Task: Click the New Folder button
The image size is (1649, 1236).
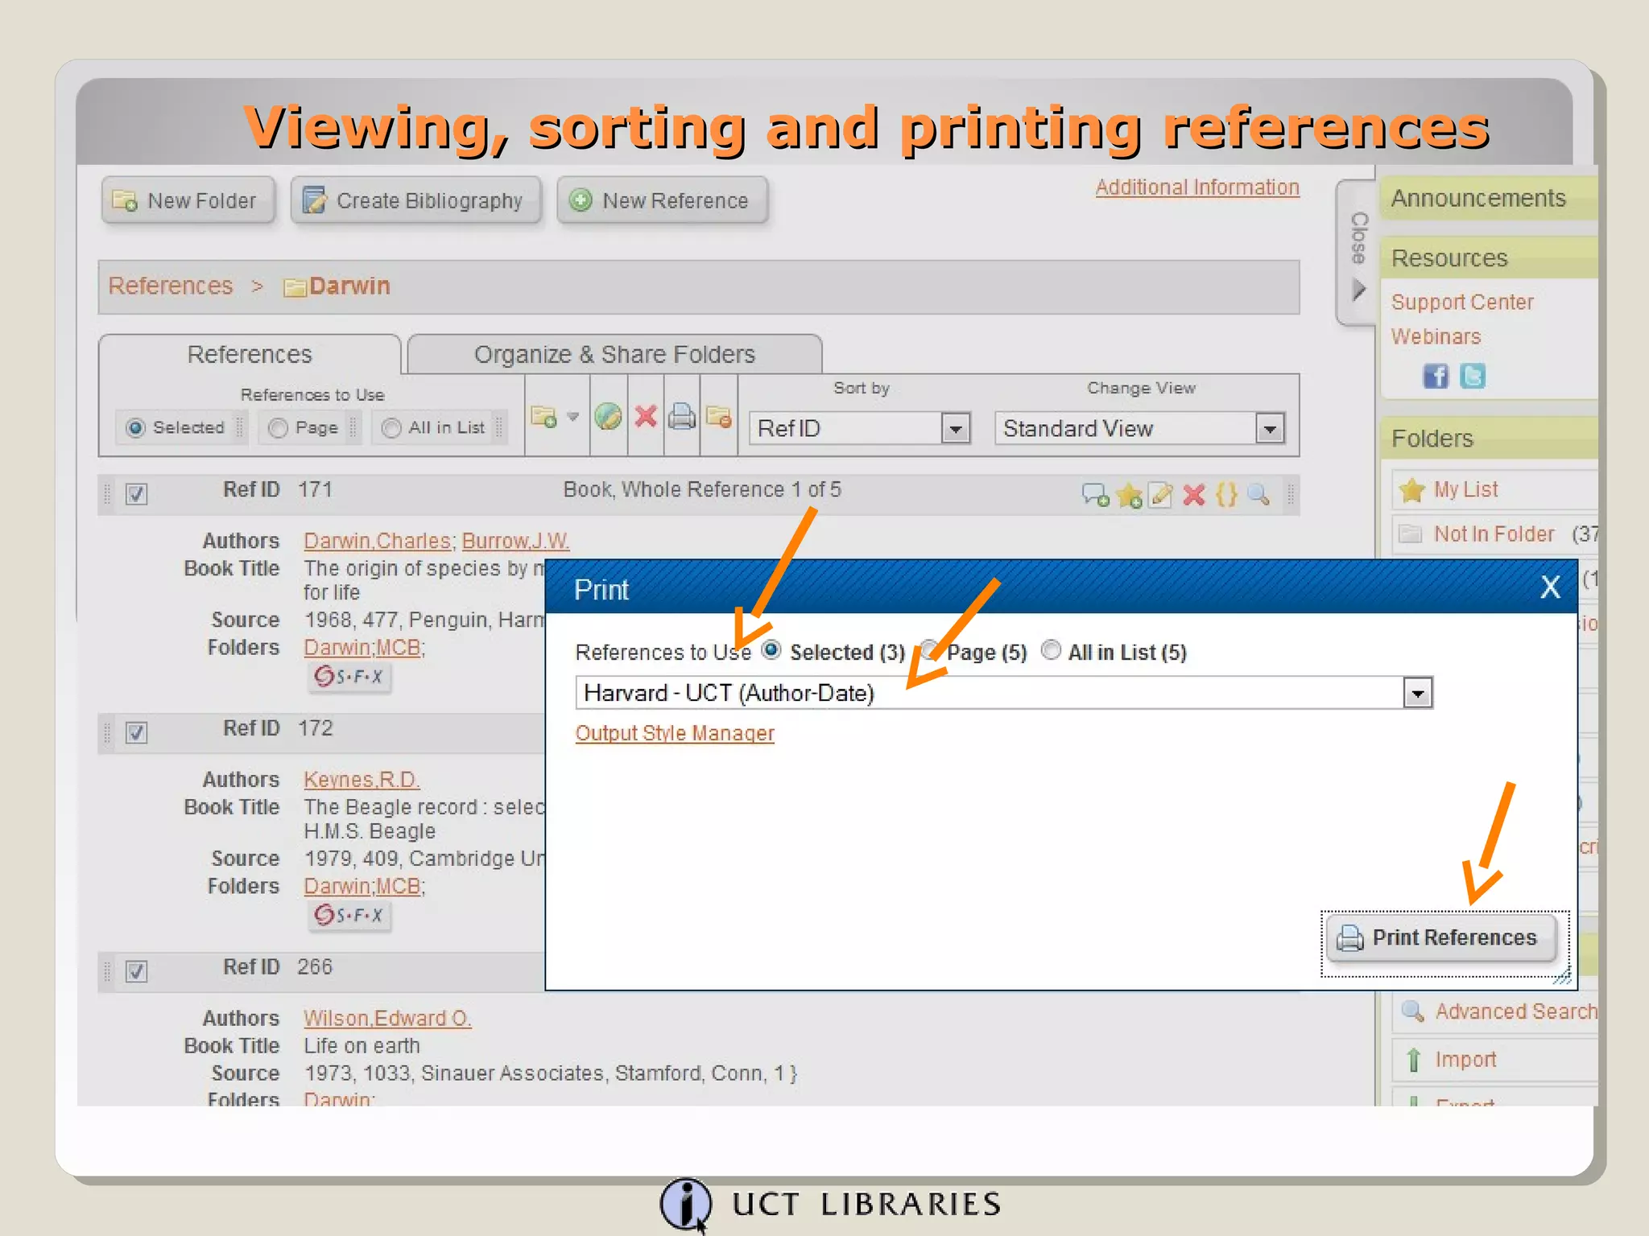Action: click(188, 200)
